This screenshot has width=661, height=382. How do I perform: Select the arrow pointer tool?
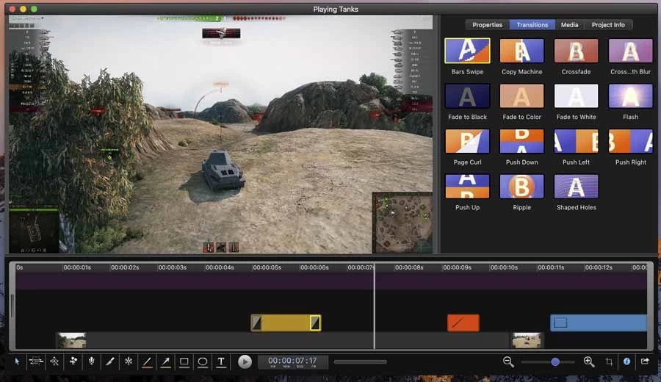(18, 361)
